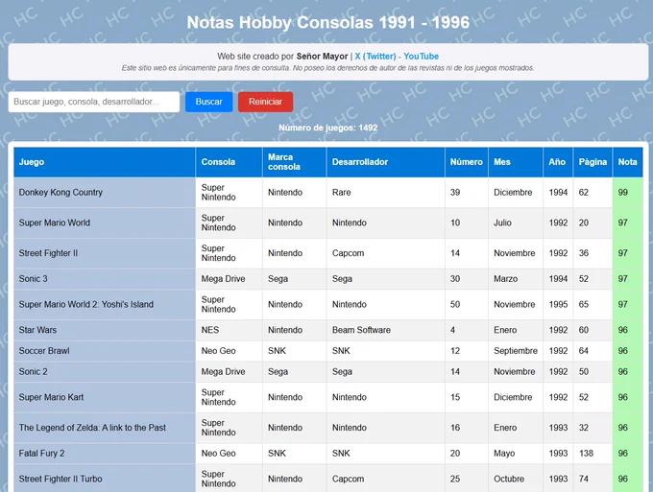
Task: Click Marzo month in the Sonic 3 row
Action: 516,279
